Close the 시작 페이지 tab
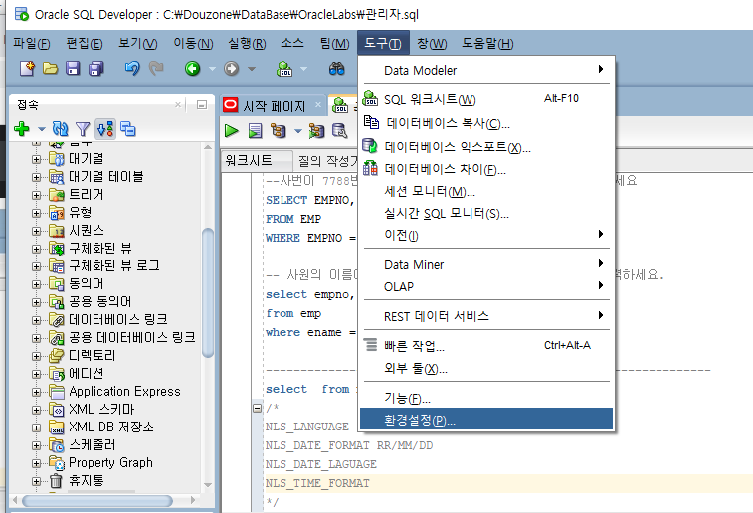 coord(318,104)
